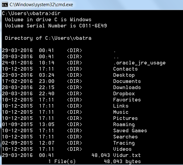Select the Roaming folder name
The width and height of the screenshot is (183, 165).
[124, 125]
